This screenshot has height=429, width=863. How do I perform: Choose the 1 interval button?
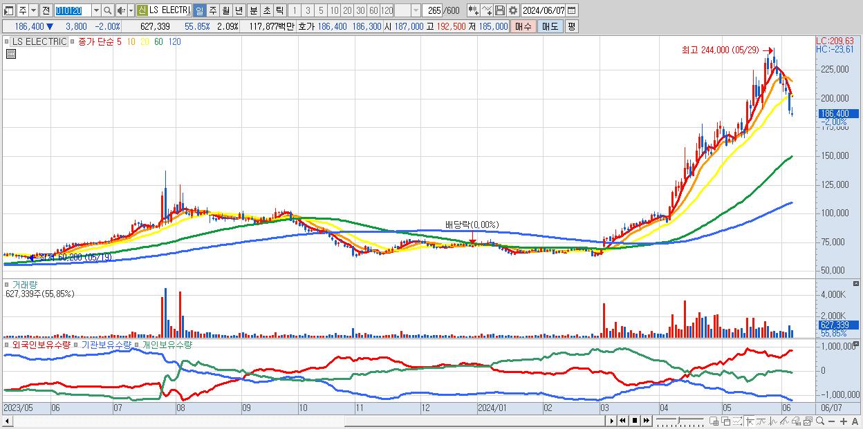tap(295, 10)
